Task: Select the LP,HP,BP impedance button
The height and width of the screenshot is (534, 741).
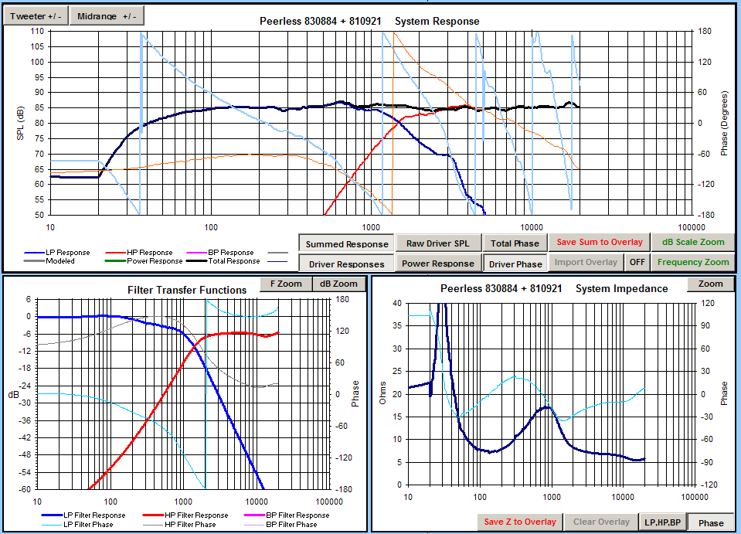Action: 662,522
